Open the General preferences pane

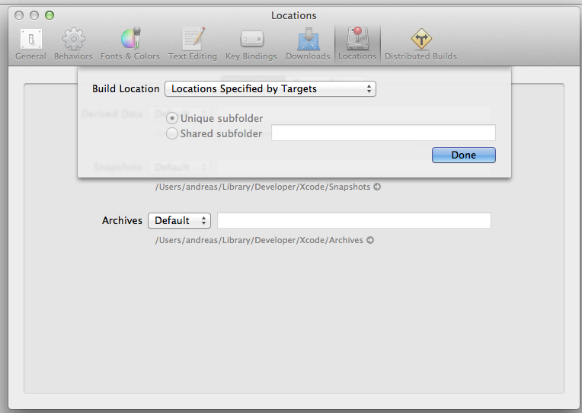coord(30,44)
